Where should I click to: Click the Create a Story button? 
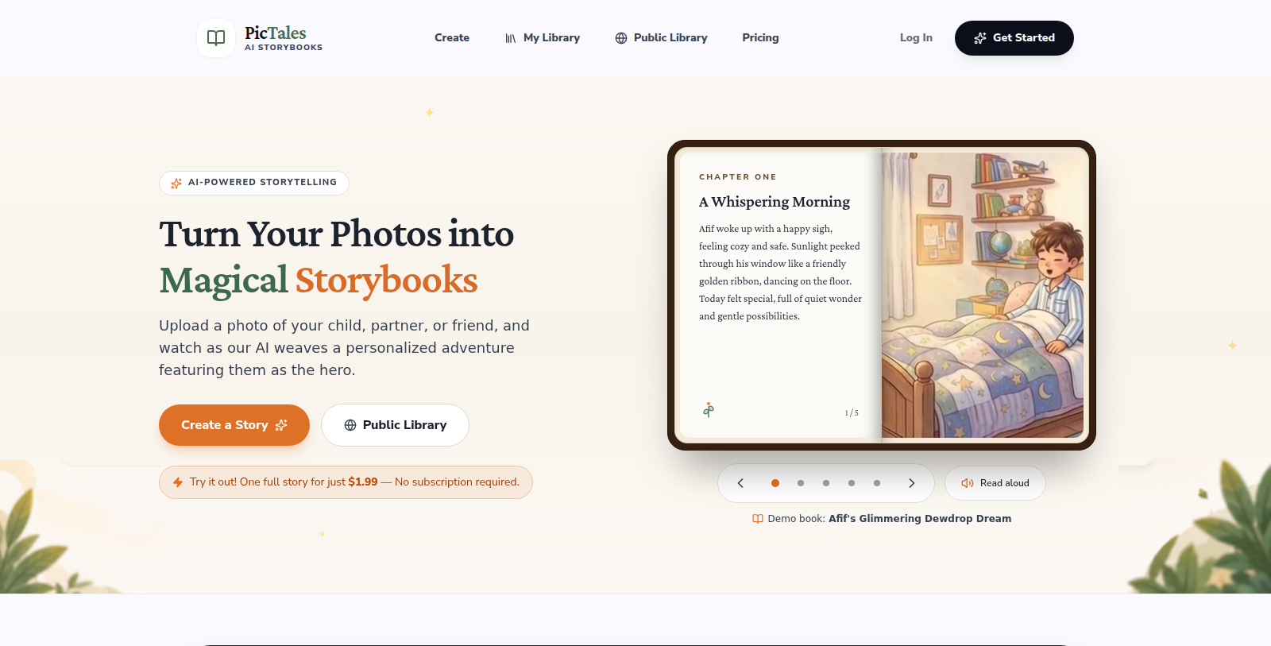(234, 425)
